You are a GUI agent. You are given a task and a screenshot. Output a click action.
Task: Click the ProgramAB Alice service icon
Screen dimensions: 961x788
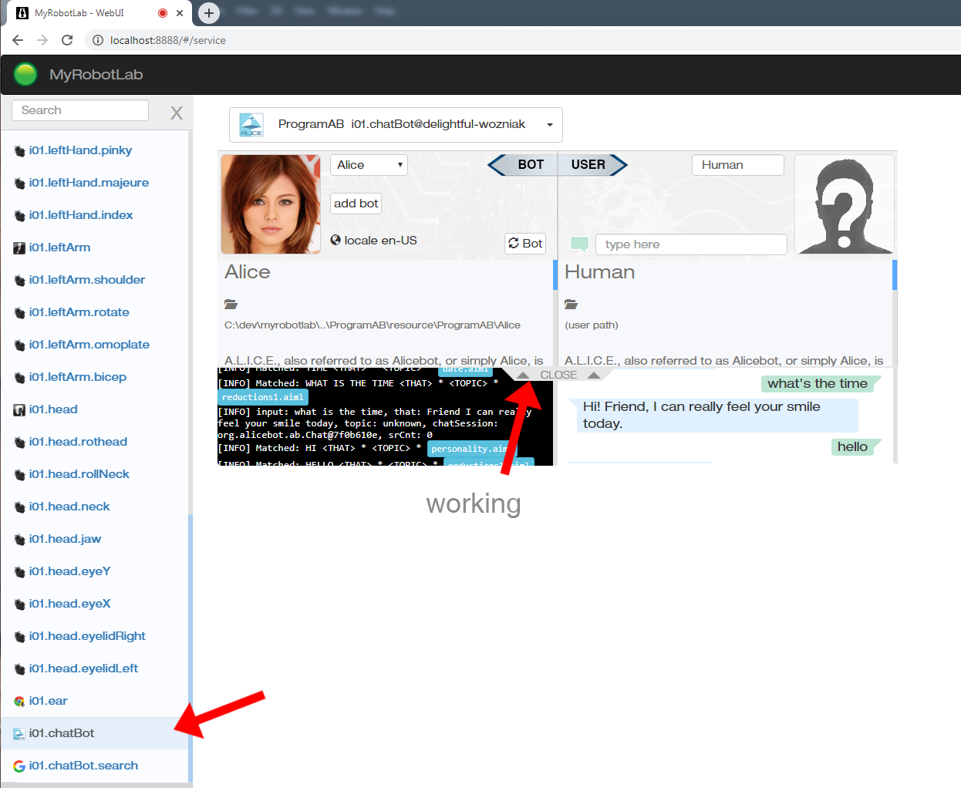[x=251, y=125]
